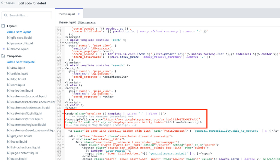Open customers/activate_account.liquid template

pyautogui.click(x=31, y=102)
